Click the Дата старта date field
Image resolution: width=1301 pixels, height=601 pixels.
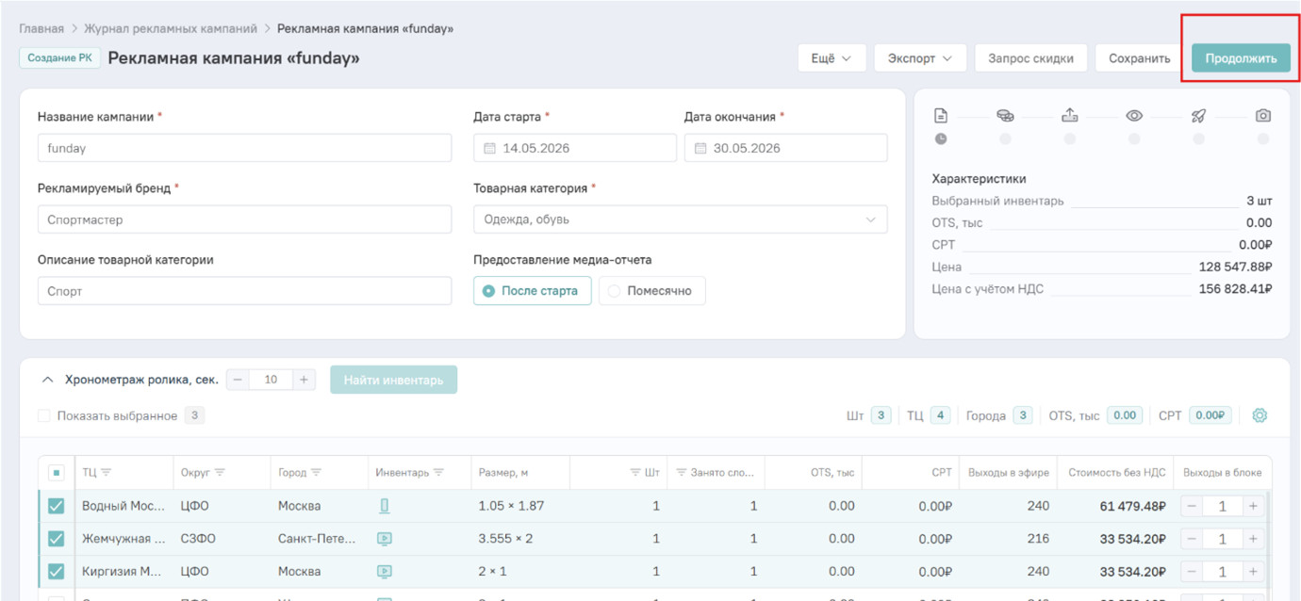pyautogui.click(x=574, y=148)
